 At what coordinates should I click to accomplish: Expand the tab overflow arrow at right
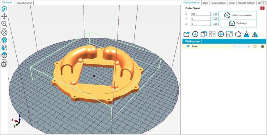click(264, 3)
